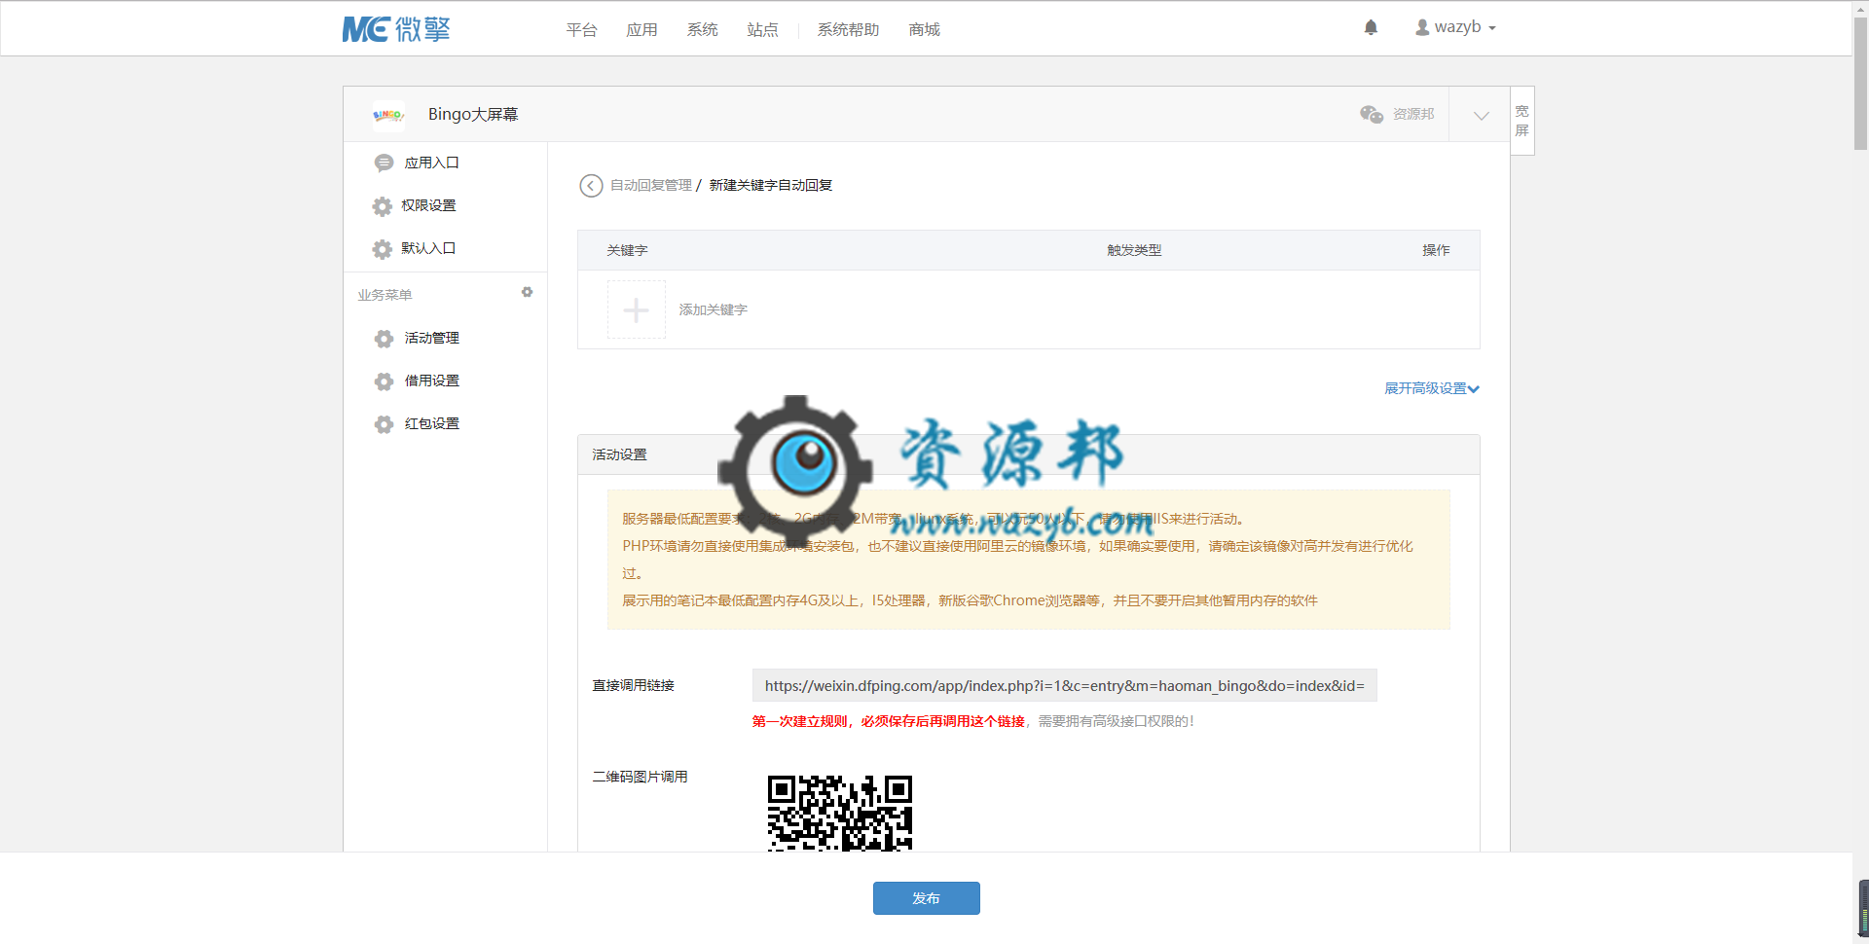Open 活动管理 in sidebar
The height and width of the screenshot is (944, 1869).
tap(431, 338)
